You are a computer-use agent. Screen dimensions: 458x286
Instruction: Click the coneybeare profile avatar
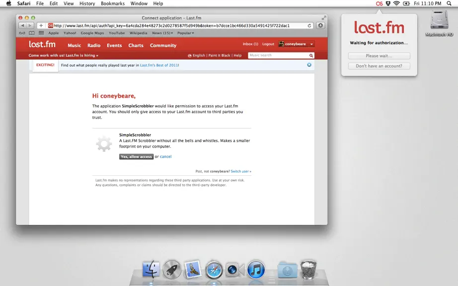click(x=281, y=44)
